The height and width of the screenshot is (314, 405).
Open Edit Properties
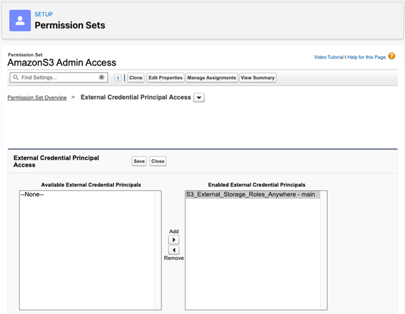165,78
